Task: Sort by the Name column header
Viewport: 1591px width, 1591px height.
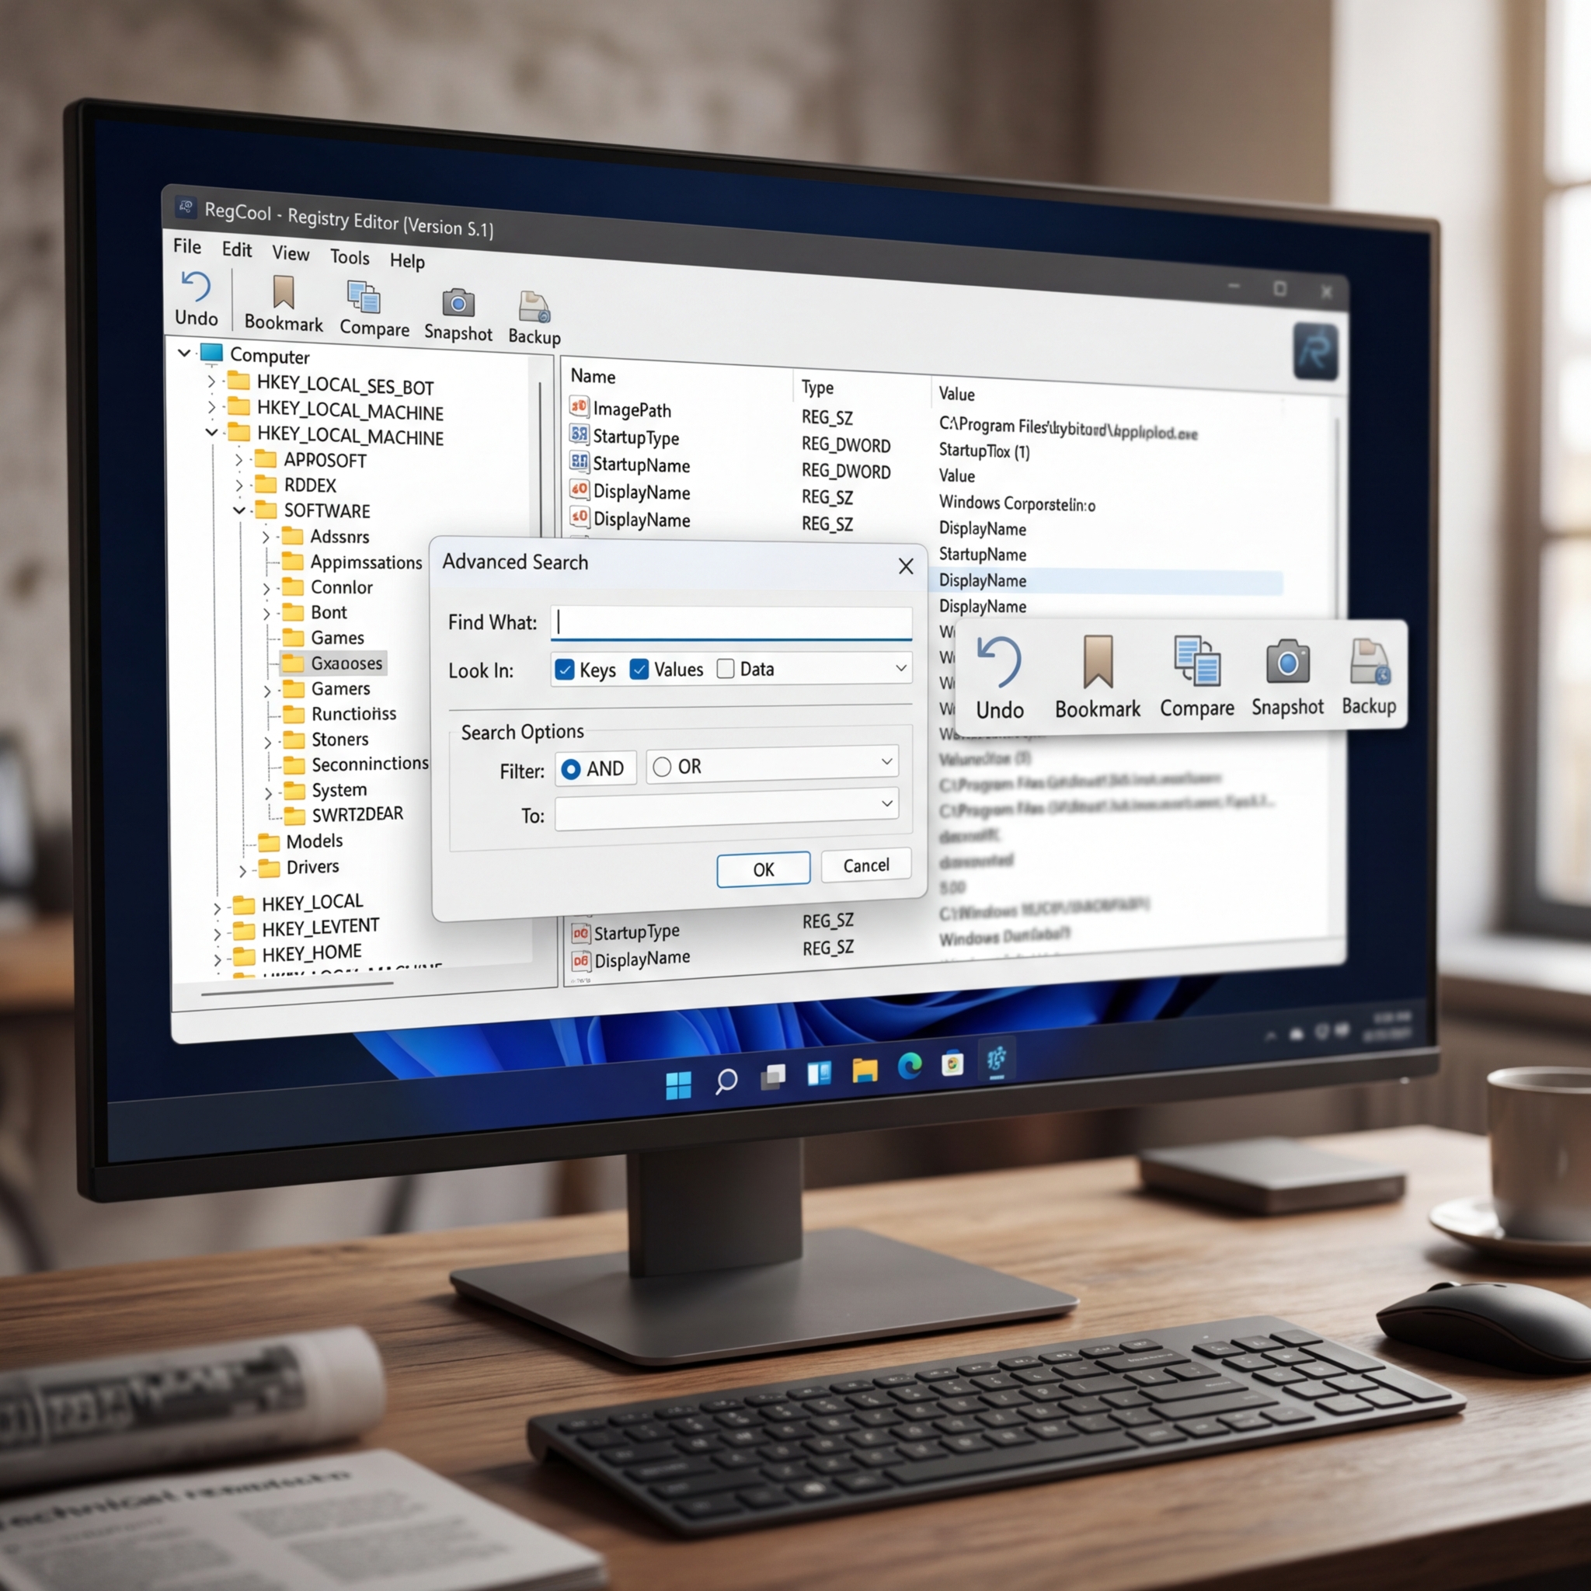Action: coord(593,376)
